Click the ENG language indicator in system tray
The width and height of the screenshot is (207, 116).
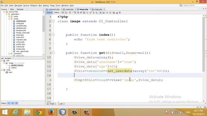tap(188, 112)
